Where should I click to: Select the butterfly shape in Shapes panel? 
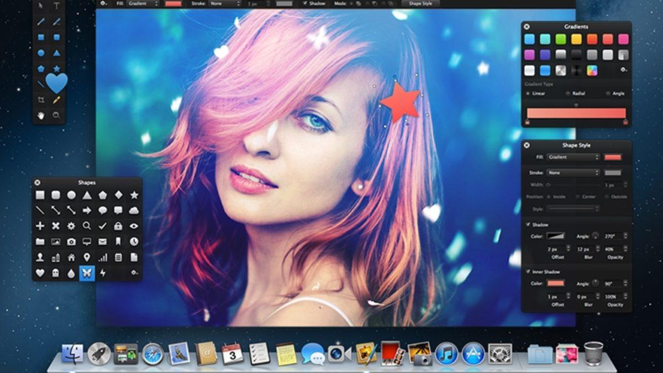tap(87, 273)
